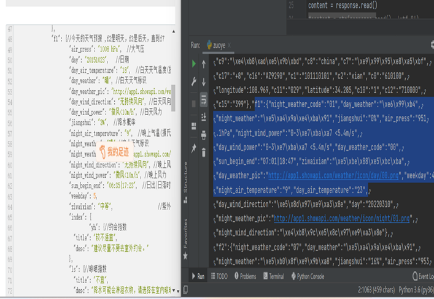Click the code block scroll down arrow
The height and width of the screenshot is (299, 434).
[174, 290]
